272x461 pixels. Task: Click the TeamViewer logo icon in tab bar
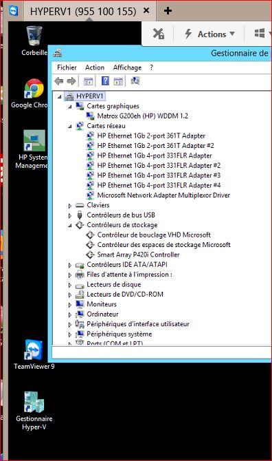tap(14, 10)
